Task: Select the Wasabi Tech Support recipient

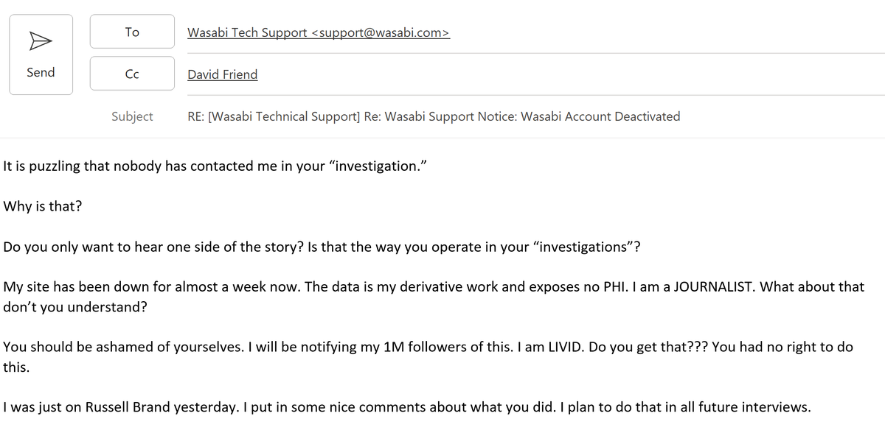Action: click(x=318, y=32)
